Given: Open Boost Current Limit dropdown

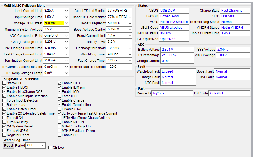Looking at the screenshot, I should (119, 35).
